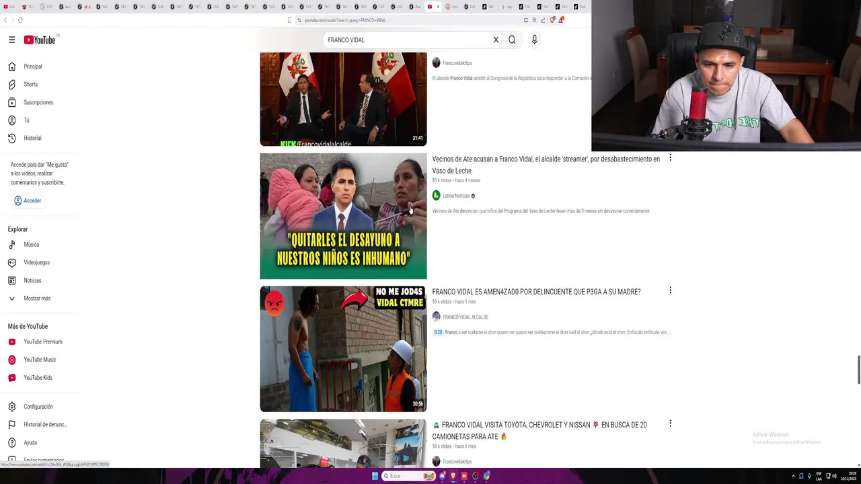Open Suscripciones in the sidebar
This screenshot has width=861, height=484.
[x=38, y=102]
